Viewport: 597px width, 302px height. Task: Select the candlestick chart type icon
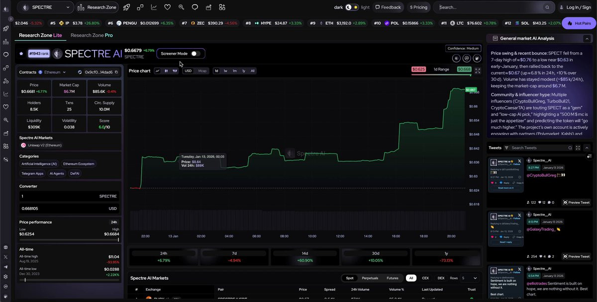pyautogui.click(x=166, y=71)
